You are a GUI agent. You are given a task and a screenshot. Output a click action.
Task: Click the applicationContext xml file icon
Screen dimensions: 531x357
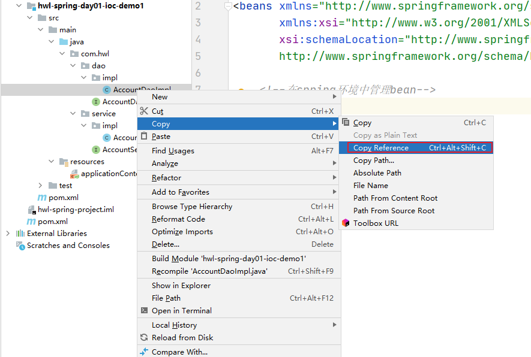[74, 174]
